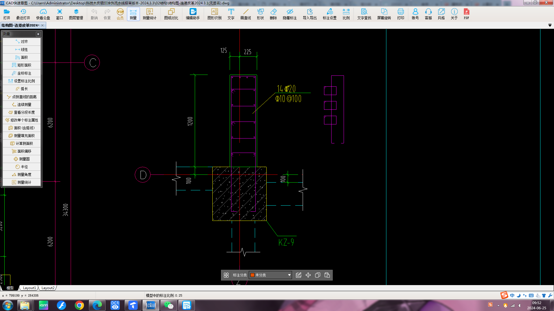The image size is (554, 311).
Task: Open the 编辑助手 edit assistant
Action: tap(193, 14)
